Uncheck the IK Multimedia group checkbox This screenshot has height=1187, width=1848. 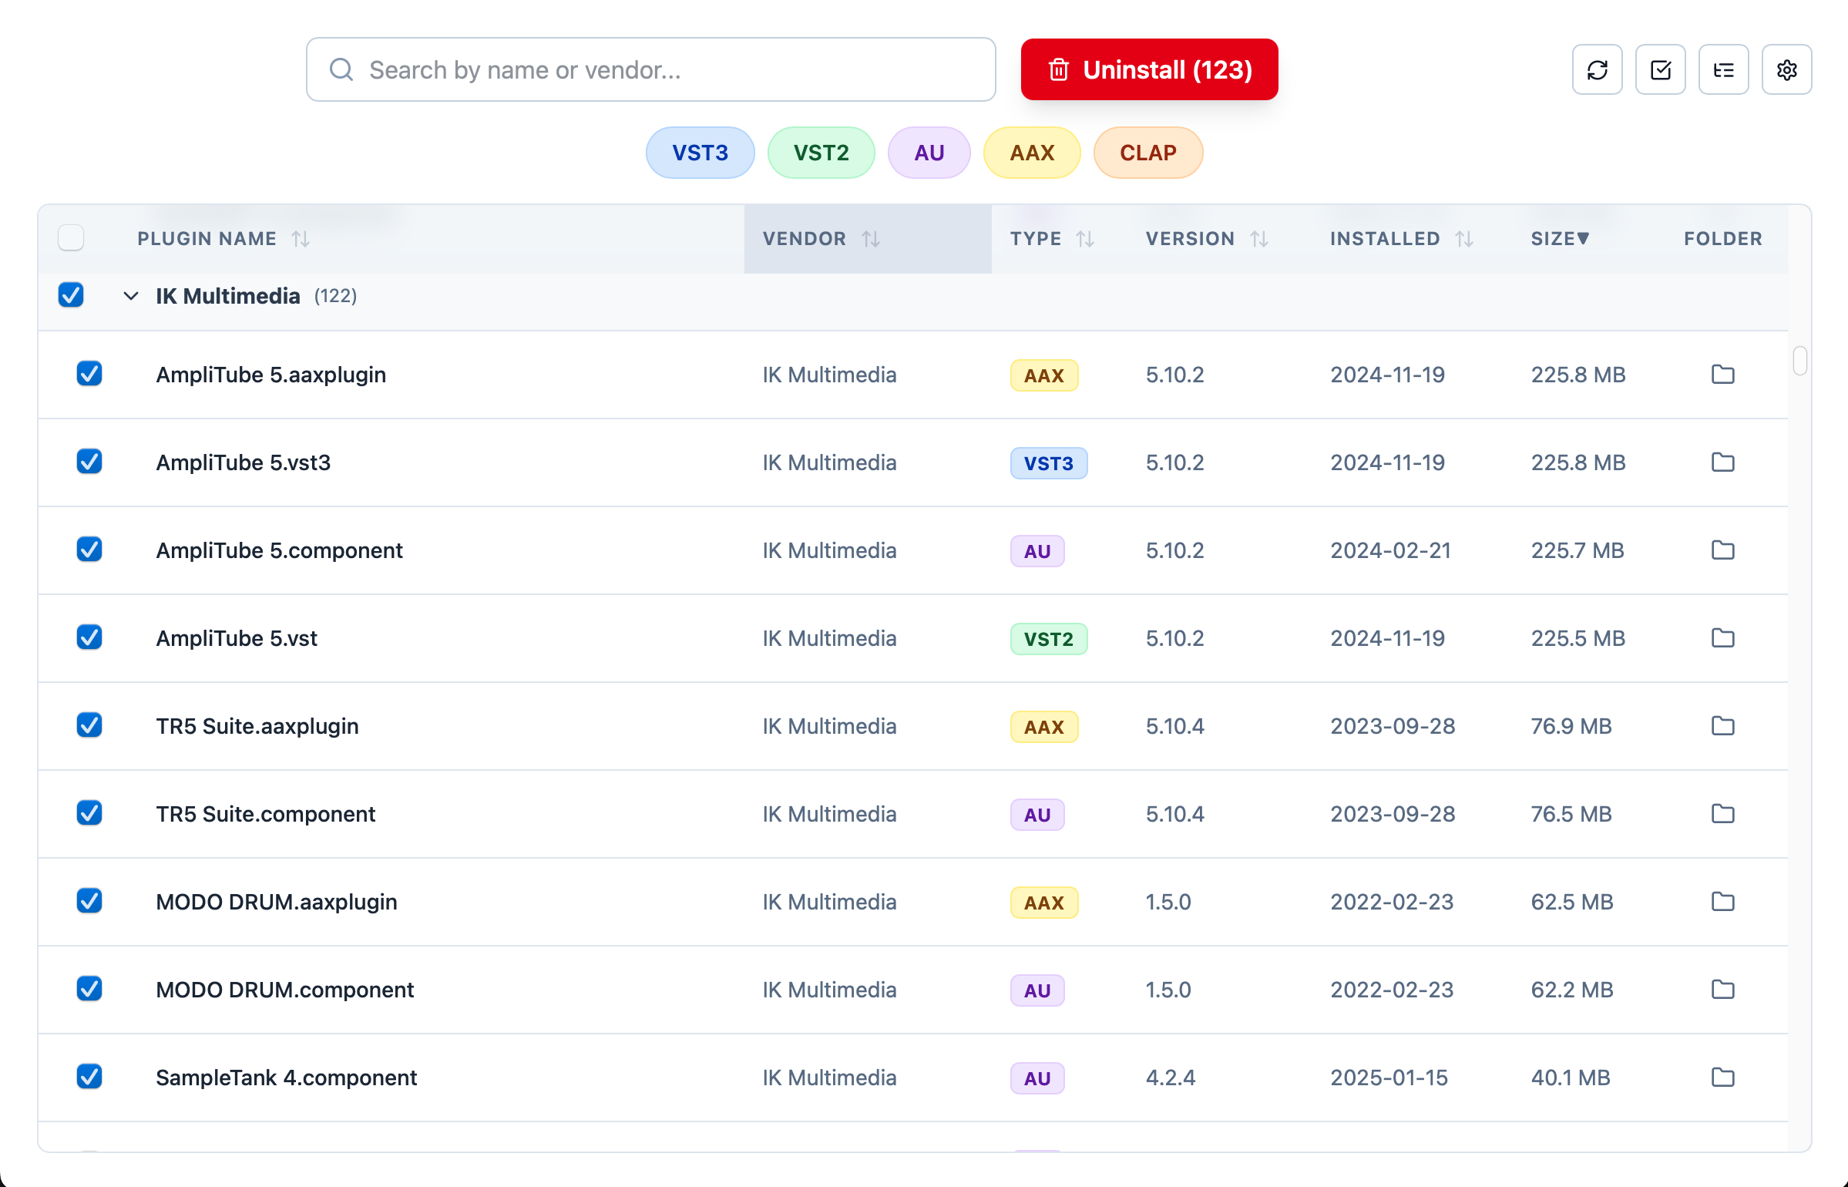pos(71,294)
